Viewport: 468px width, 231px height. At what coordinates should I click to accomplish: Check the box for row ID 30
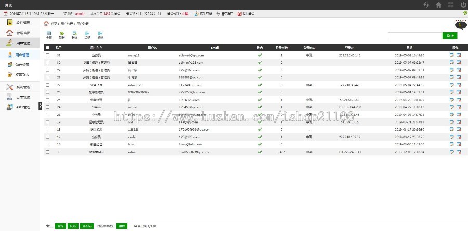(x=48, y=63)
